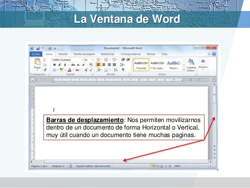
Task: Select the Format Painter brush icon
Action: tap(45, 69)
